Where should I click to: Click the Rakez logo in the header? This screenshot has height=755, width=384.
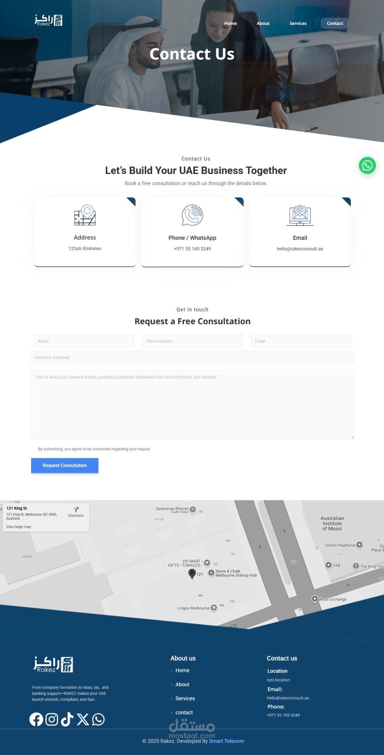tap(49, 20)
